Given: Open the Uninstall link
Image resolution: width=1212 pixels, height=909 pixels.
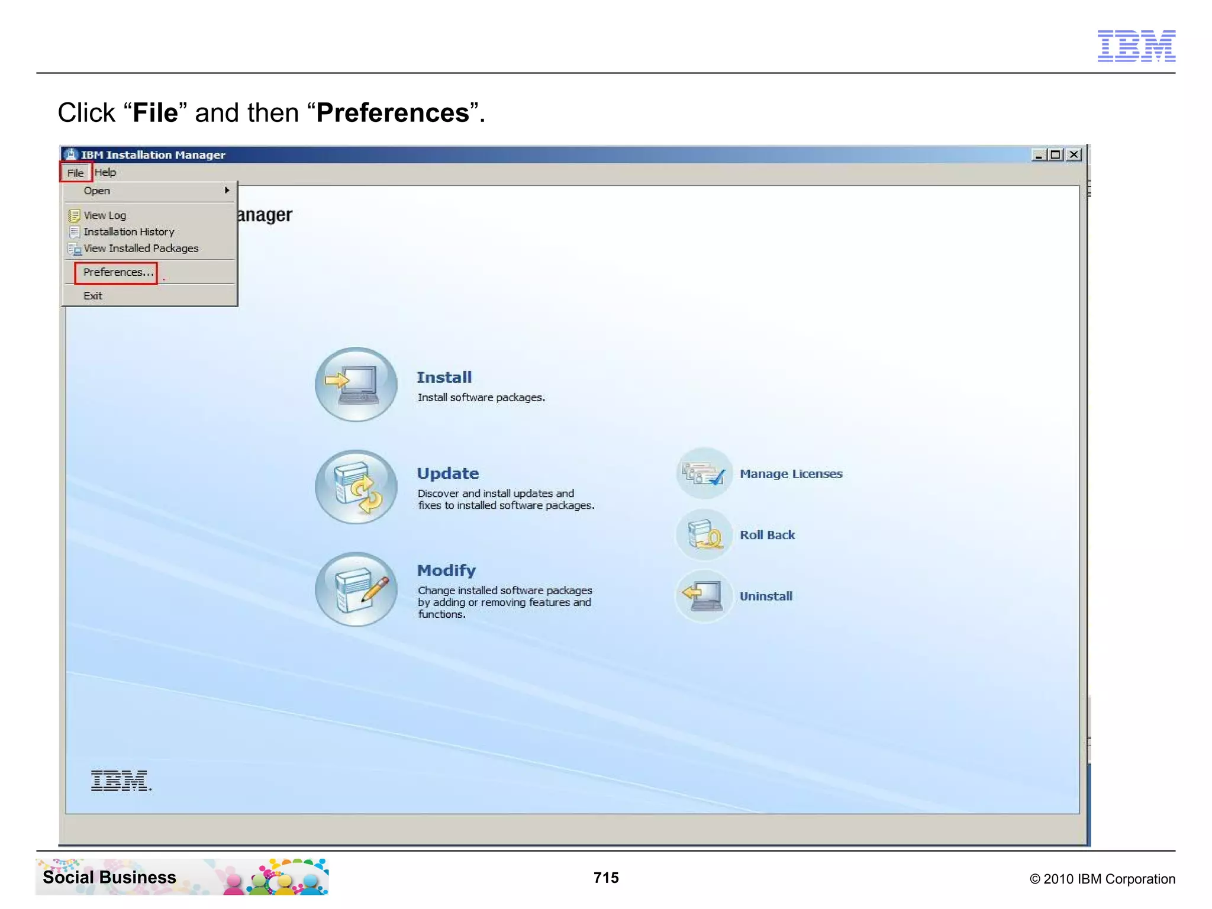Looking at the screenshot, I should coord(766,597).
